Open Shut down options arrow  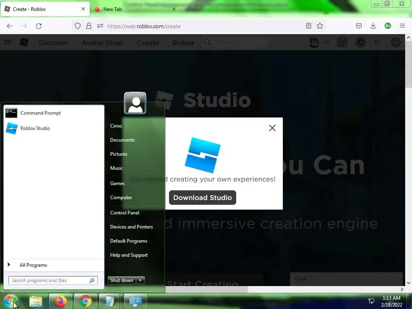pyautogui.click(x=140, y=280)
